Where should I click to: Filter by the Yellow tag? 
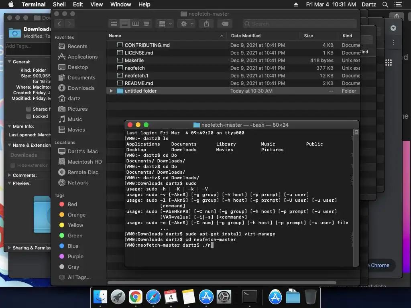pos(71,225)
